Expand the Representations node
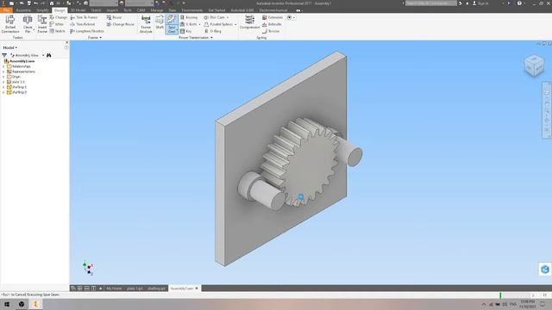 3,71
